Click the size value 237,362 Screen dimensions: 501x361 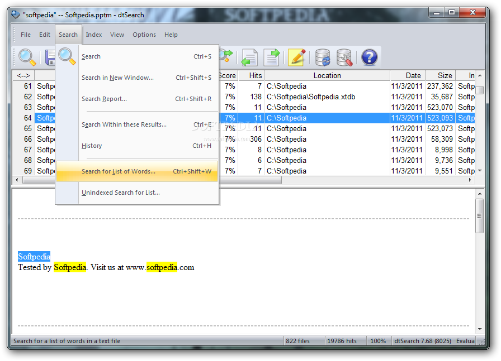pos(439,86)
